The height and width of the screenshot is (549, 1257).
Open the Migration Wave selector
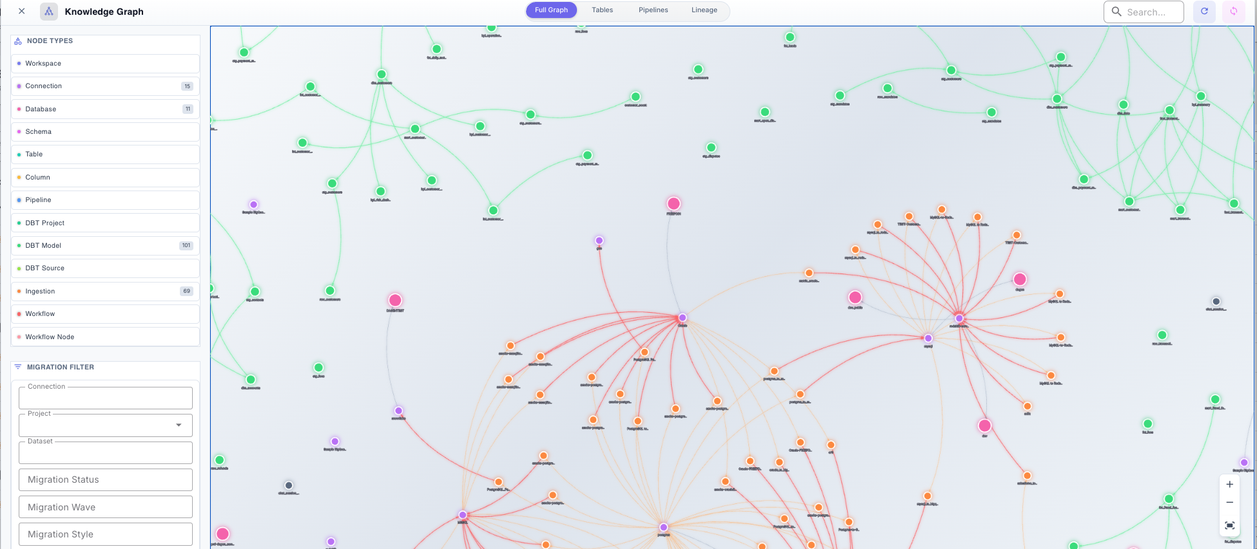tap(106, 507)
